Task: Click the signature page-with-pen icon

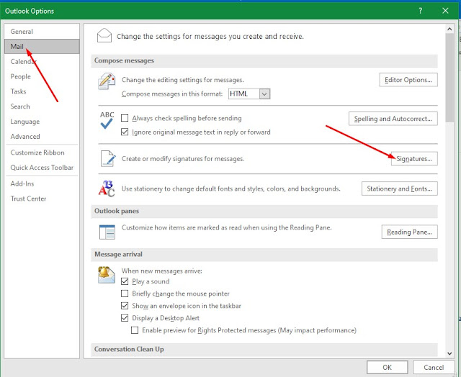Action: [108, 158]
